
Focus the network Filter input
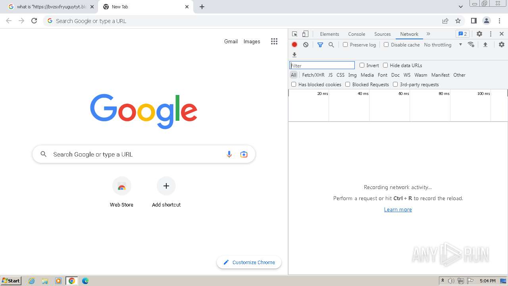click(322, 66)
